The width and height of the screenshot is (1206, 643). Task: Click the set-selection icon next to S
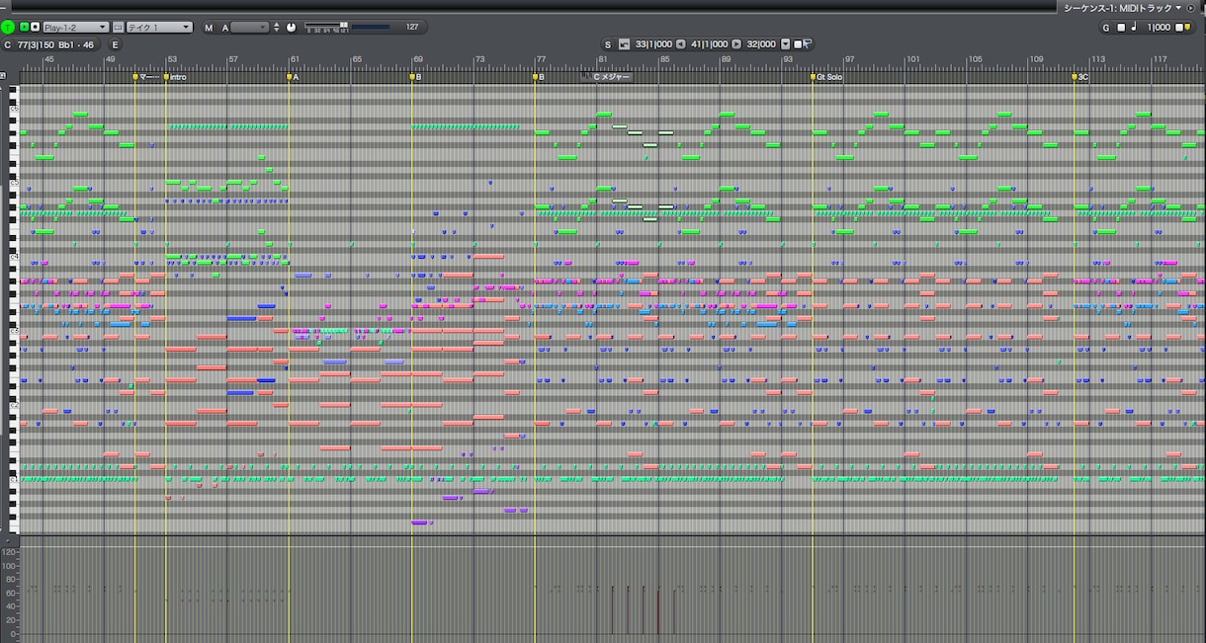(x=624, y=44)
